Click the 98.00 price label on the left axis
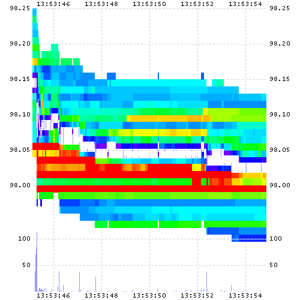 click(20, 185)
